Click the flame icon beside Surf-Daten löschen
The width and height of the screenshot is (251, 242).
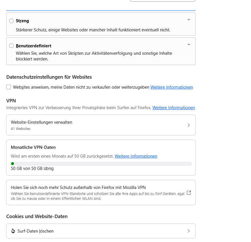pos(13,231)
